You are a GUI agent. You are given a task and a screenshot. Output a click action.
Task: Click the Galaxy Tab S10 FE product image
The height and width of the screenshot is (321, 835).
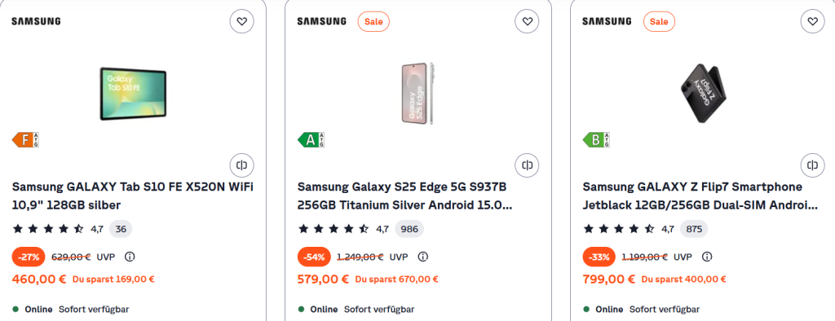[133, 93]
